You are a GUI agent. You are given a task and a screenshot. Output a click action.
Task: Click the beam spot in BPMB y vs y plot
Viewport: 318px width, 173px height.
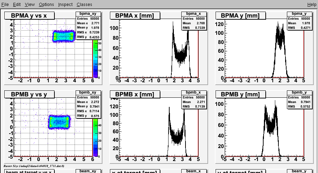click(x=59, y=122)
